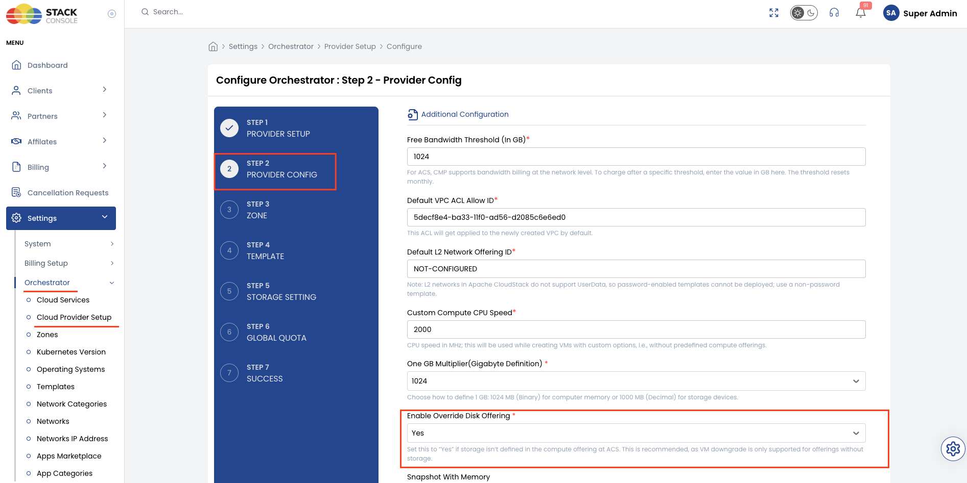This screenshot has height=483, width=967.
Task: Edit Default VPC ACL Allow ID field
Action: pyautogui.click(x=636, y=217)
